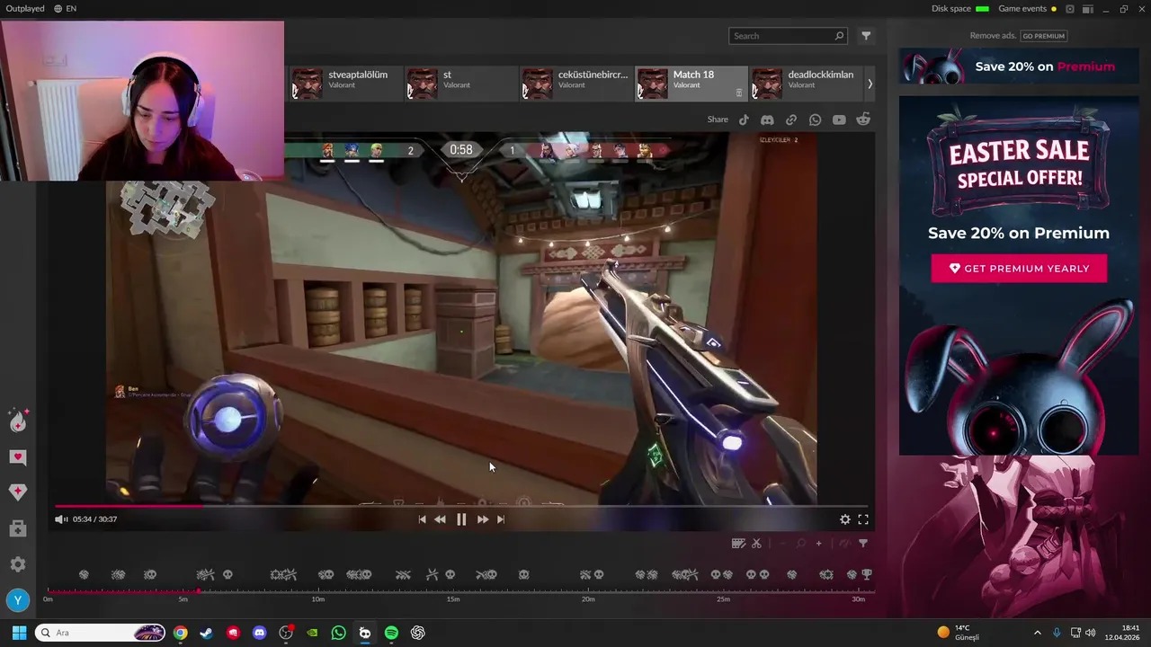Open the Save 20% on Premium banner
This screenshot has height=647, width=1151.
[1018, 66]
